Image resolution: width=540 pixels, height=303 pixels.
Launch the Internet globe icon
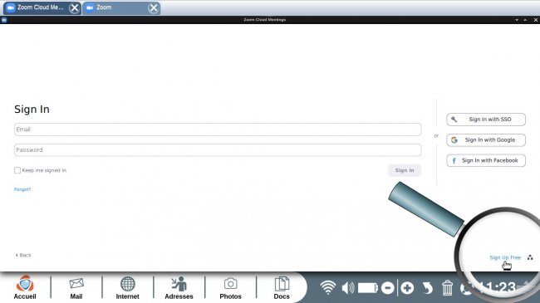coord(127,287)
